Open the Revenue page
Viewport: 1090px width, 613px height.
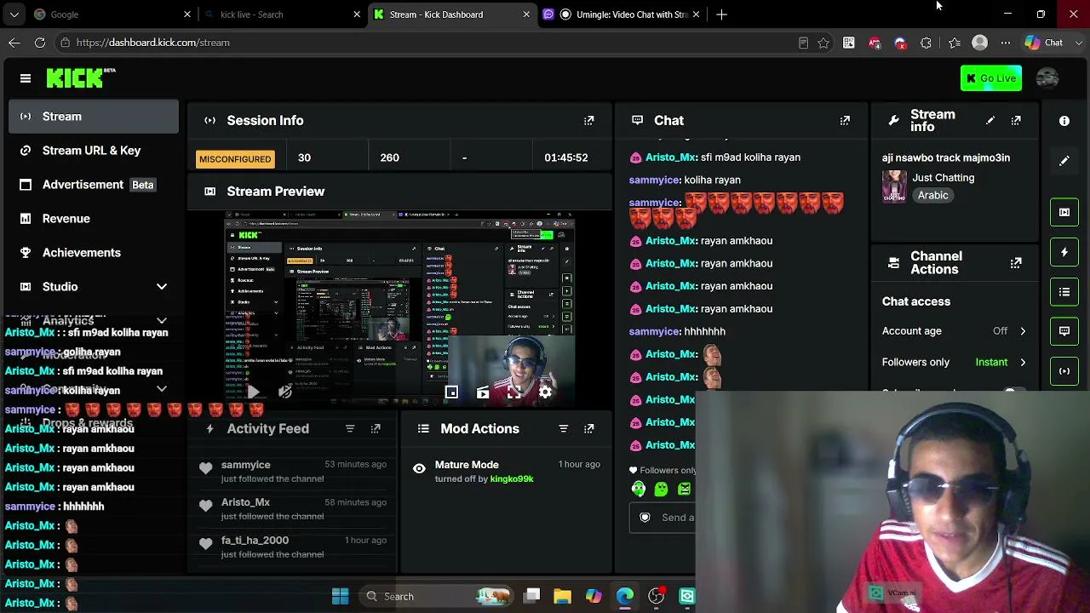coord(94,219)
